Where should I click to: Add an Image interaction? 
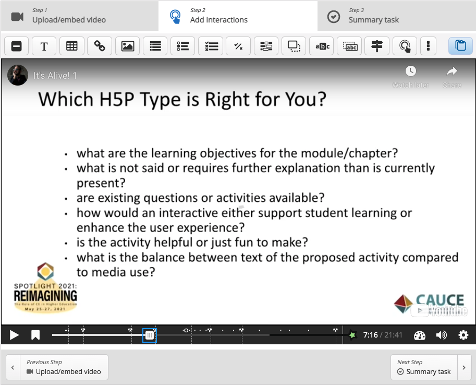127,46
